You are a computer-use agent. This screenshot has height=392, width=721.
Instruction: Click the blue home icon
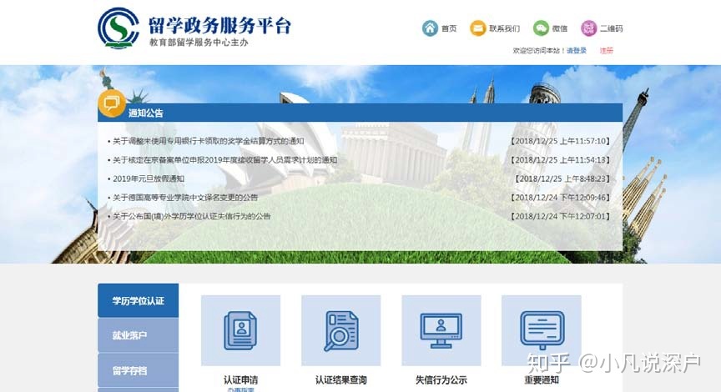[430, 28]
